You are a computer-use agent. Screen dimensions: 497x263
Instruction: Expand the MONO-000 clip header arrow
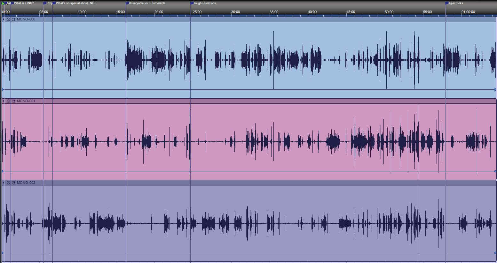[4, 19]
